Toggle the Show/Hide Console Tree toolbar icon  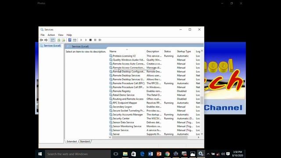53,40
